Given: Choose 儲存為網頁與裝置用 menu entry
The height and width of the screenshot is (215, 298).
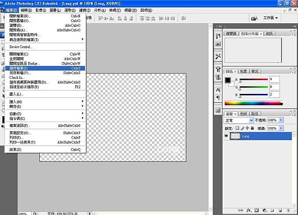Looking at the screenshot, I should [x=45, y=82].
